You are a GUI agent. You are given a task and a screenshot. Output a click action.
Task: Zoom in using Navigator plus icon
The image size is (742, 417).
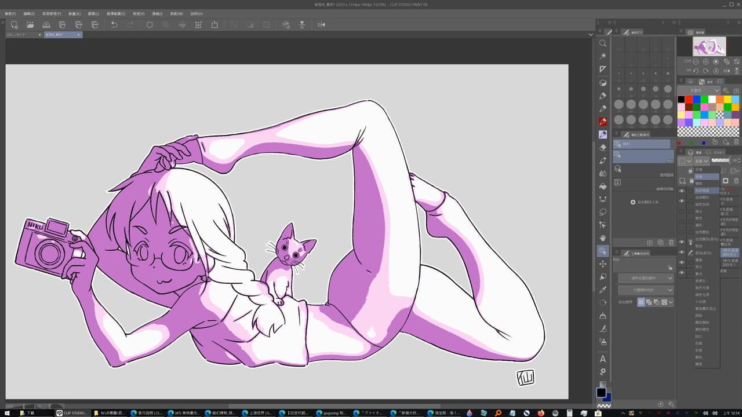[x=705, y=61]
